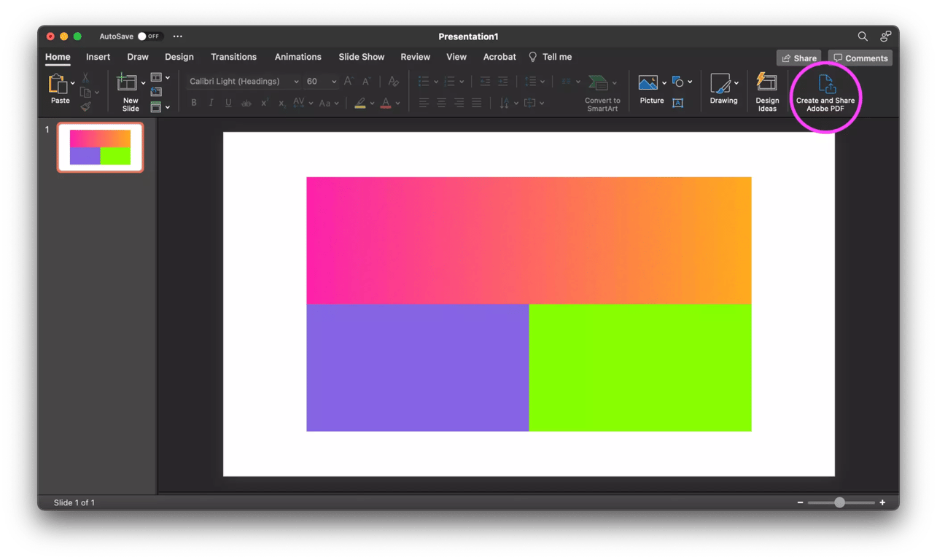Open the font name dropdown
Image resolution: width=937 pixels, height=560 pixels.
295,82
